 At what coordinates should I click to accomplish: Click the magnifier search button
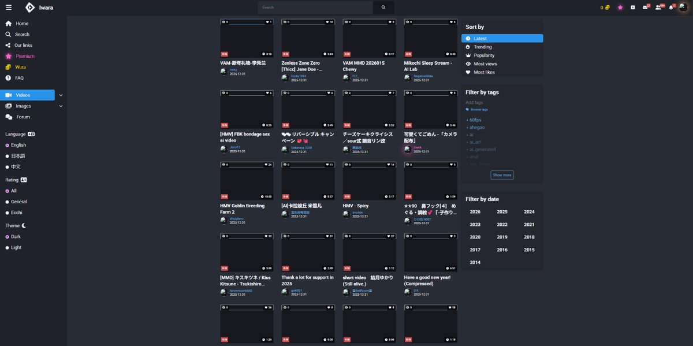coord(383,8)
